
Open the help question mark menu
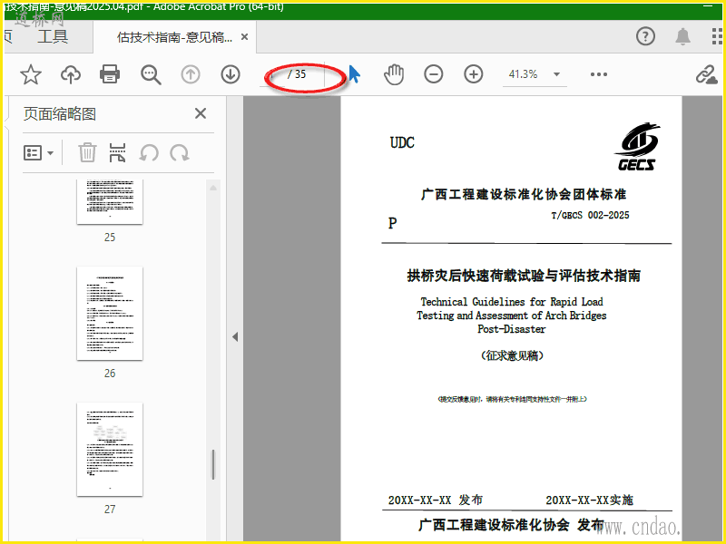[x=645, y=36]
